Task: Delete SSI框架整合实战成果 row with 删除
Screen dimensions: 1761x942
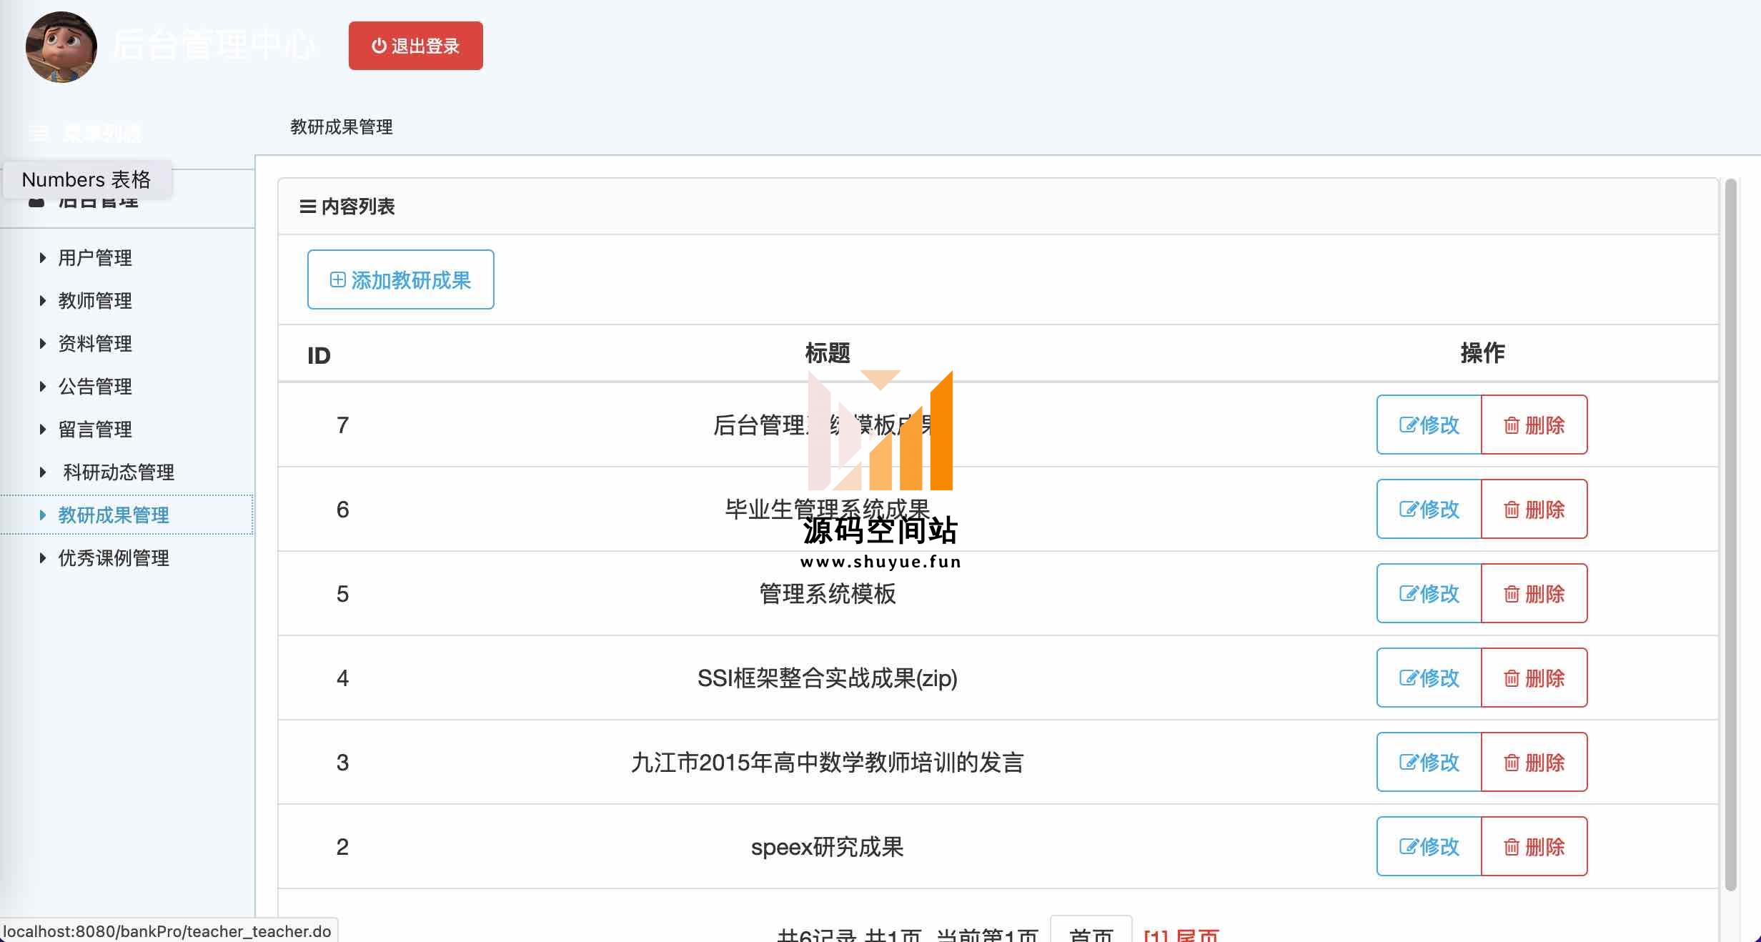Action: 1534,678
